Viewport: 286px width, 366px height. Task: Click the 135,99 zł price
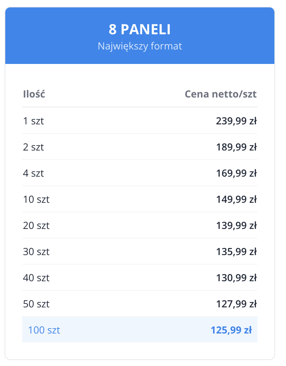236,252
